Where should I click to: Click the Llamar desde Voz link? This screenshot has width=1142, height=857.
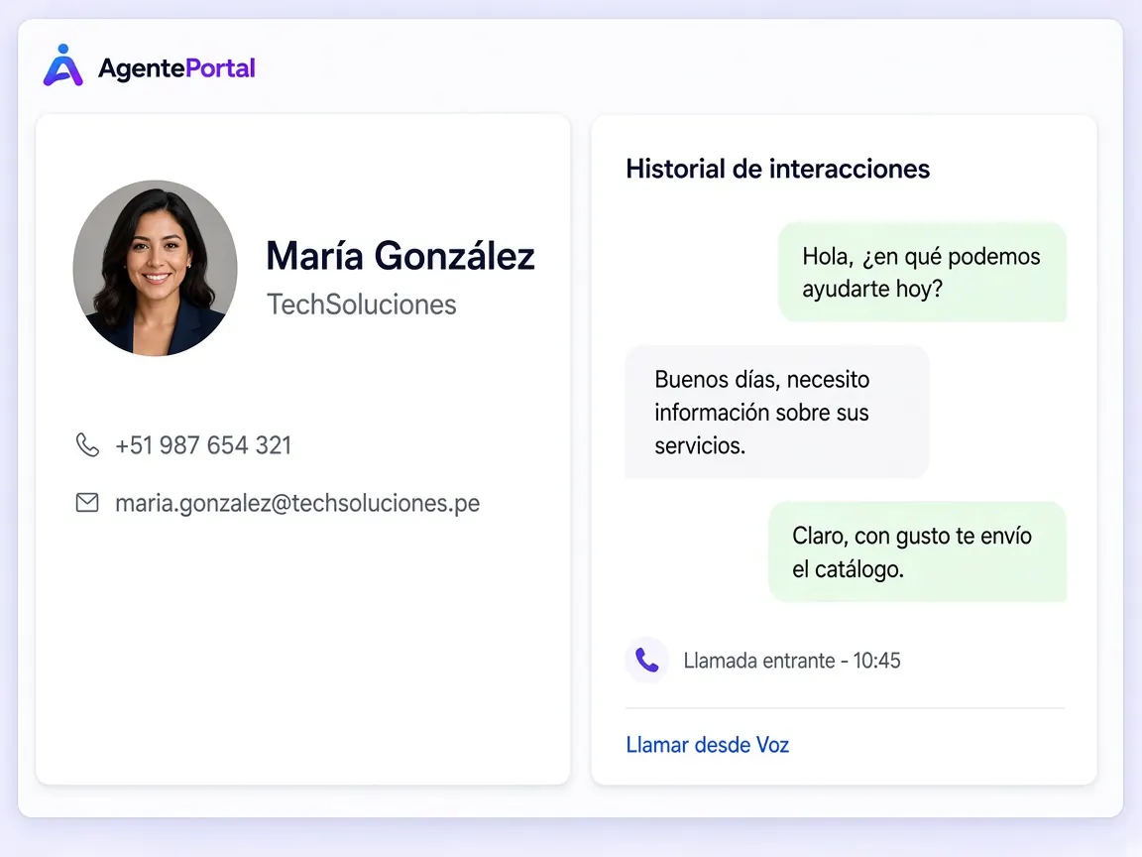tap(707, 745)
